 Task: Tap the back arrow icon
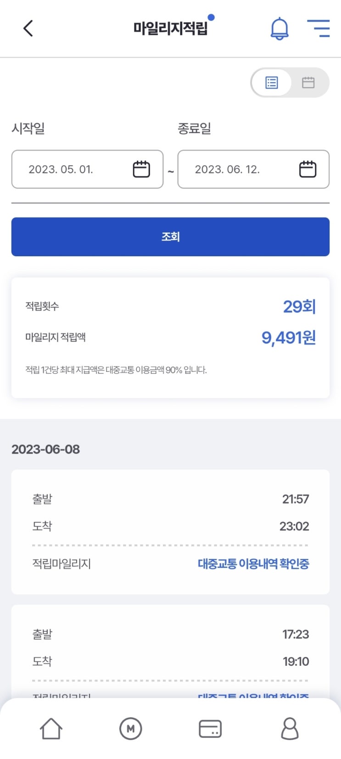pyautogui.click(x=28, y=28)
